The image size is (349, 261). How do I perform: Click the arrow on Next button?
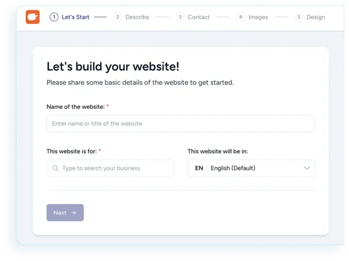73,213
